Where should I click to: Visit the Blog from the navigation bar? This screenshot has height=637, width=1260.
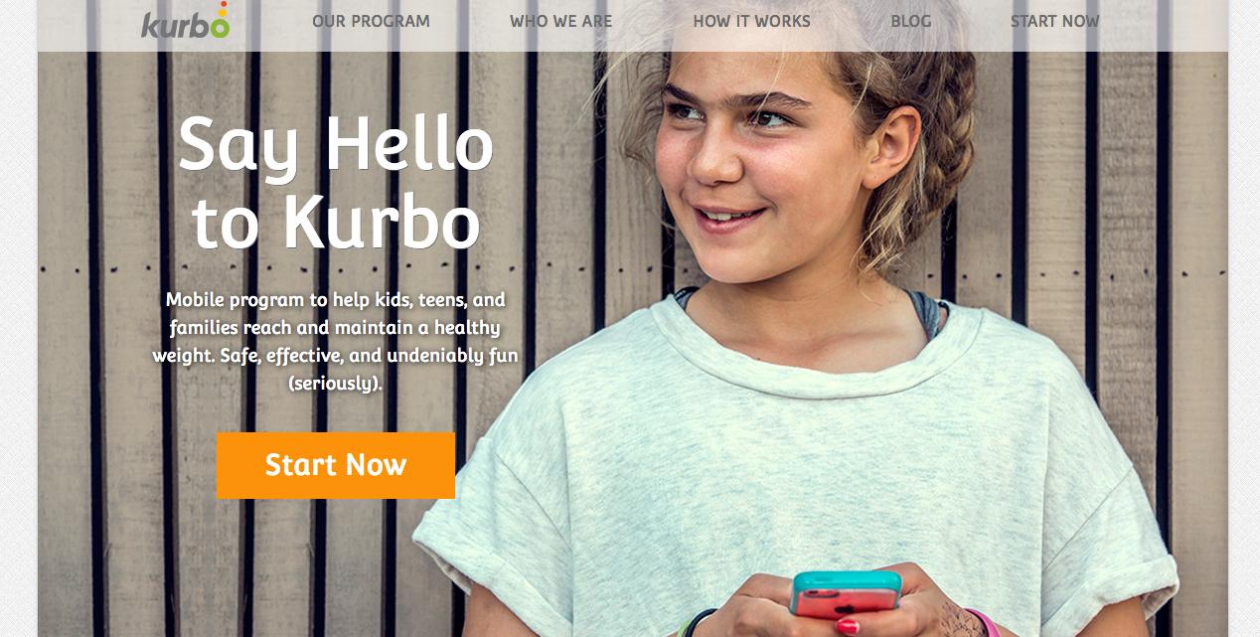pos(911,21)
